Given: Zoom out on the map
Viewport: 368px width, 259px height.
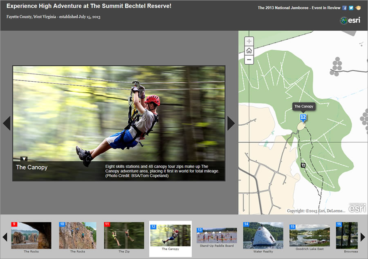Looking at the screenshot, I should 249,60.
